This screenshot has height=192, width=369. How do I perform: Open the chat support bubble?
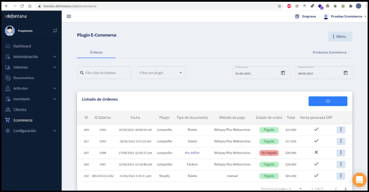point(359,180)
